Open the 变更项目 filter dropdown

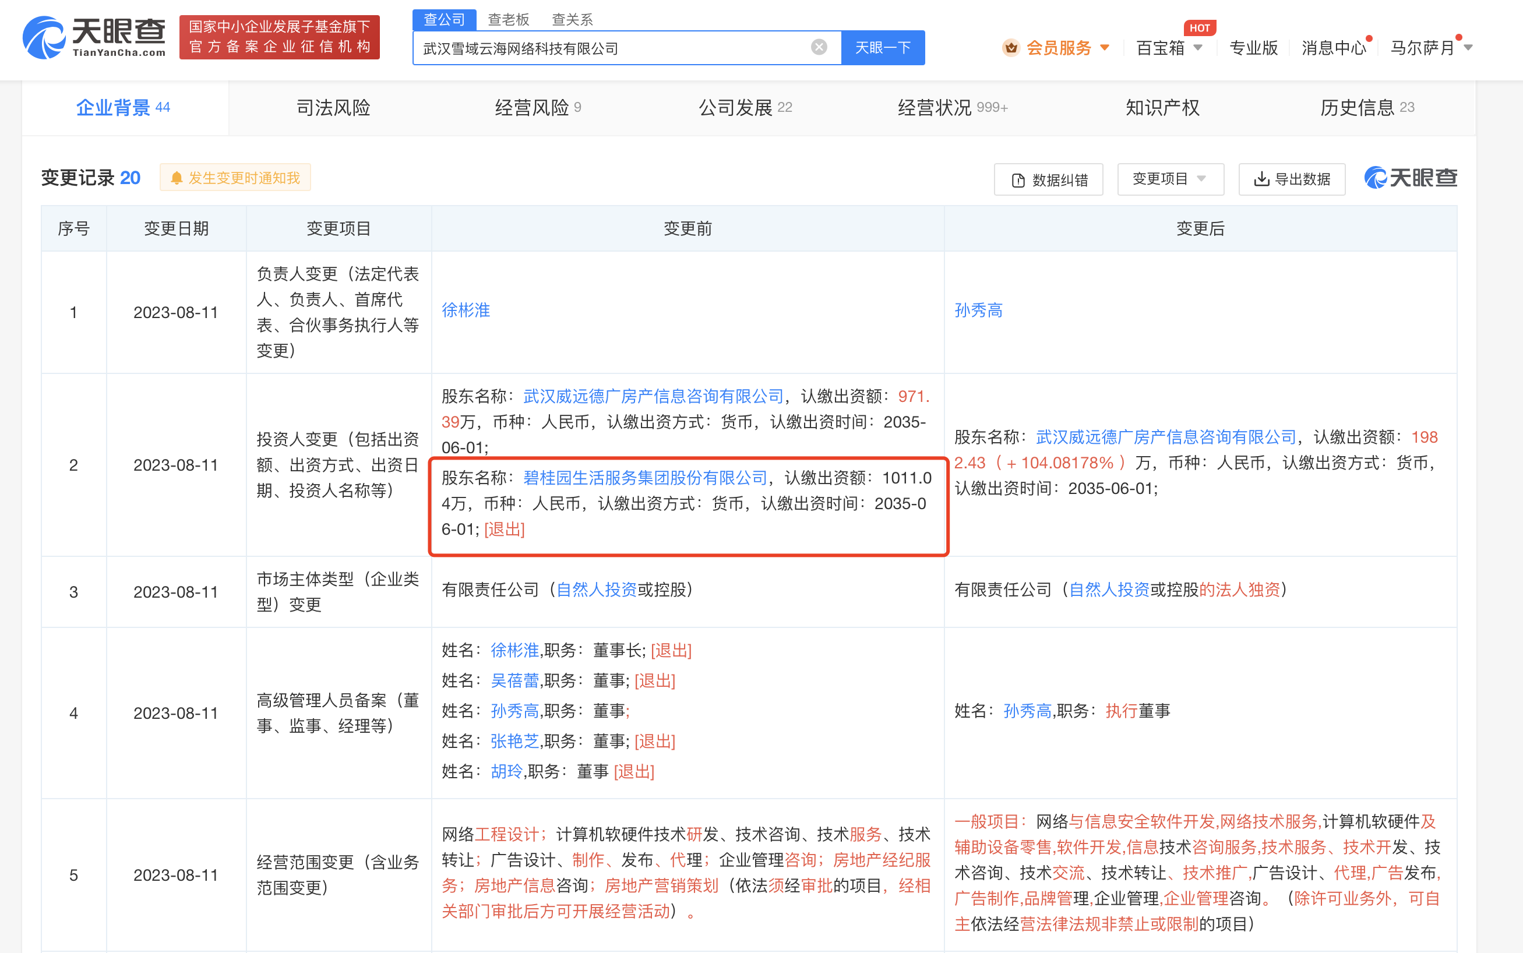pos(1169,179)
